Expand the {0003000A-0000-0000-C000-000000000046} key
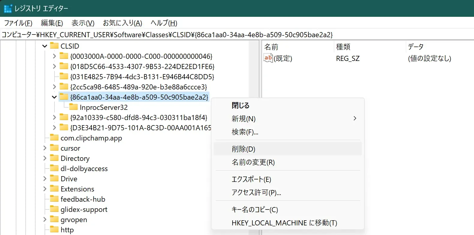 [x=54, y=56]
